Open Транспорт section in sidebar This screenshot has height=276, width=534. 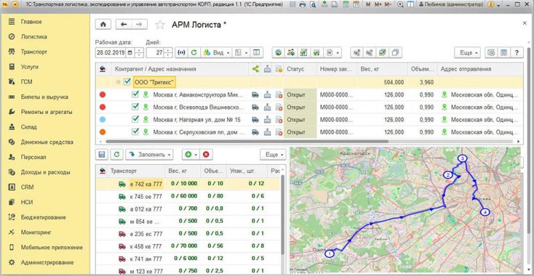pos(34,52)
